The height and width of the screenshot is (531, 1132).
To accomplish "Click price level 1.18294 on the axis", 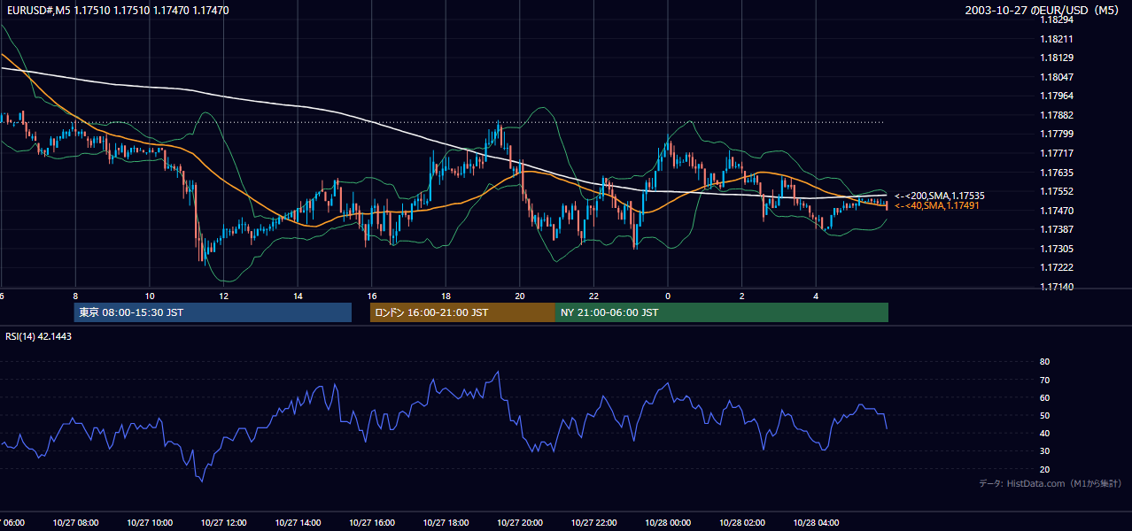I will (x=1056, y=19).
